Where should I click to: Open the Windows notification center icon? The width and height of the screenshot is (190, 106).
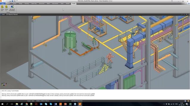click(187, 104)
